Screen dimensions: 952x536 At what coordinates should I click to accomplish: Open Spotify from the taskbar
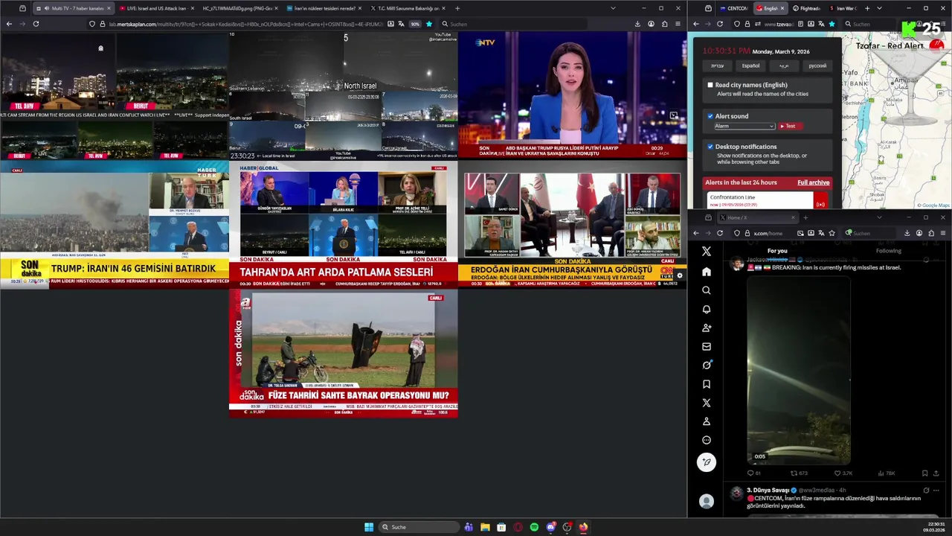point(534,527)
